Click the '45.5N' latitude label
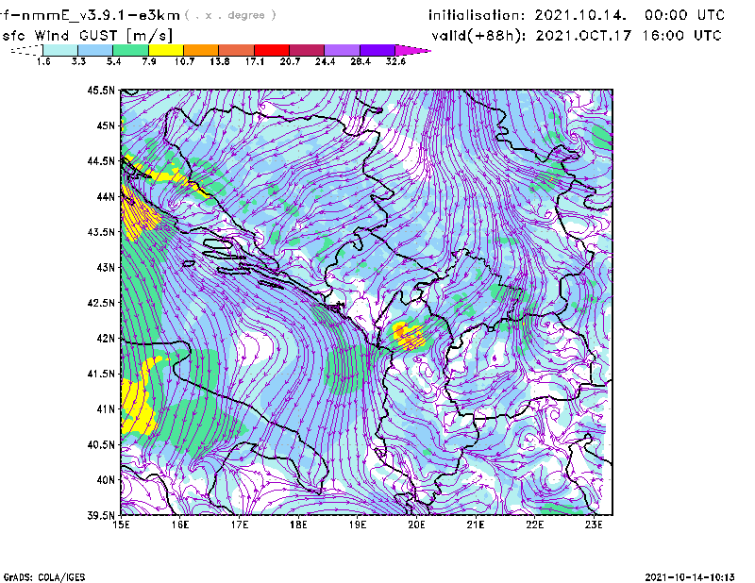 [x=102, y=90]
